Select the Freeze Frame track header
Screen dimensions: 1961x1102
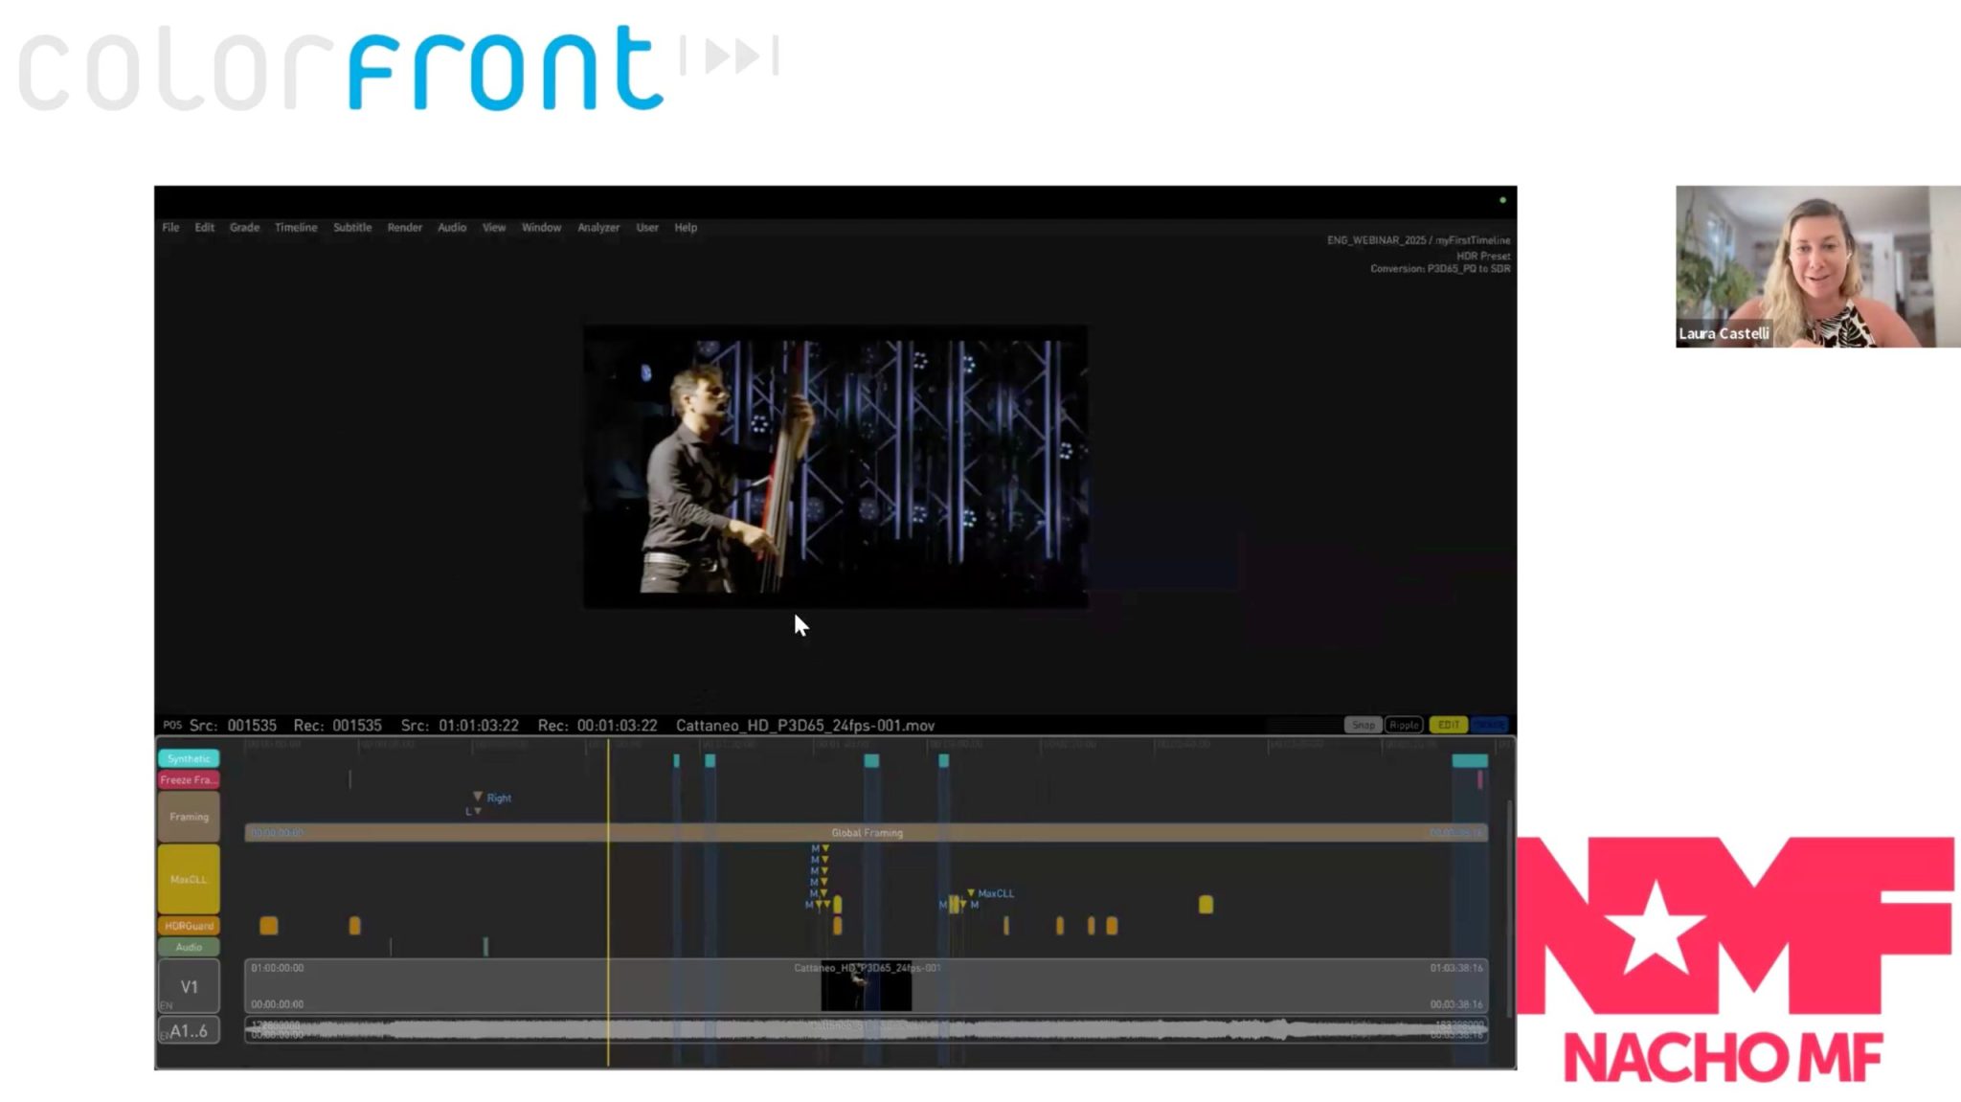188,779
